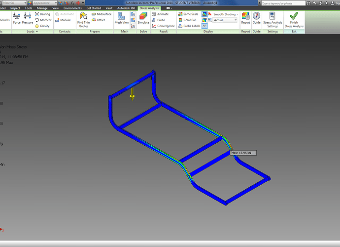Open Mesh View
Viewport: 340px width, 247px height.
pyautogui.click(x=122, y=18)
